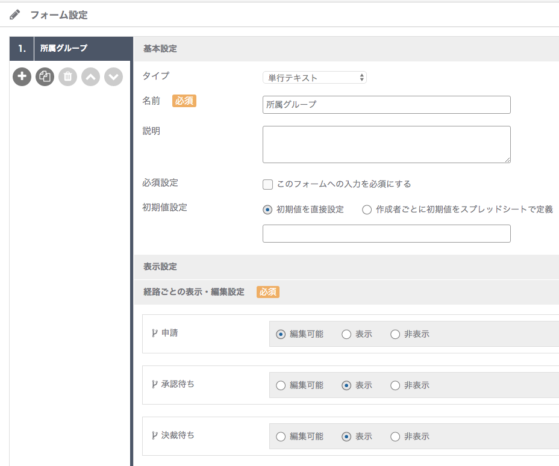Open the タイプ dropdown showing 単行テキスト

(x=315, y=78)
